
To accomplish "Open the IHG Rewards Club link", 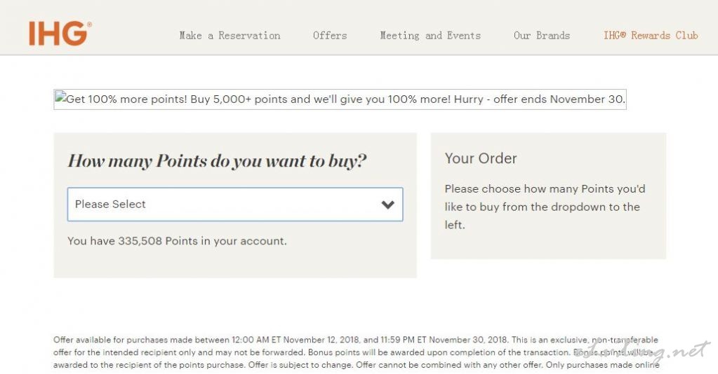I will (651, 36).
